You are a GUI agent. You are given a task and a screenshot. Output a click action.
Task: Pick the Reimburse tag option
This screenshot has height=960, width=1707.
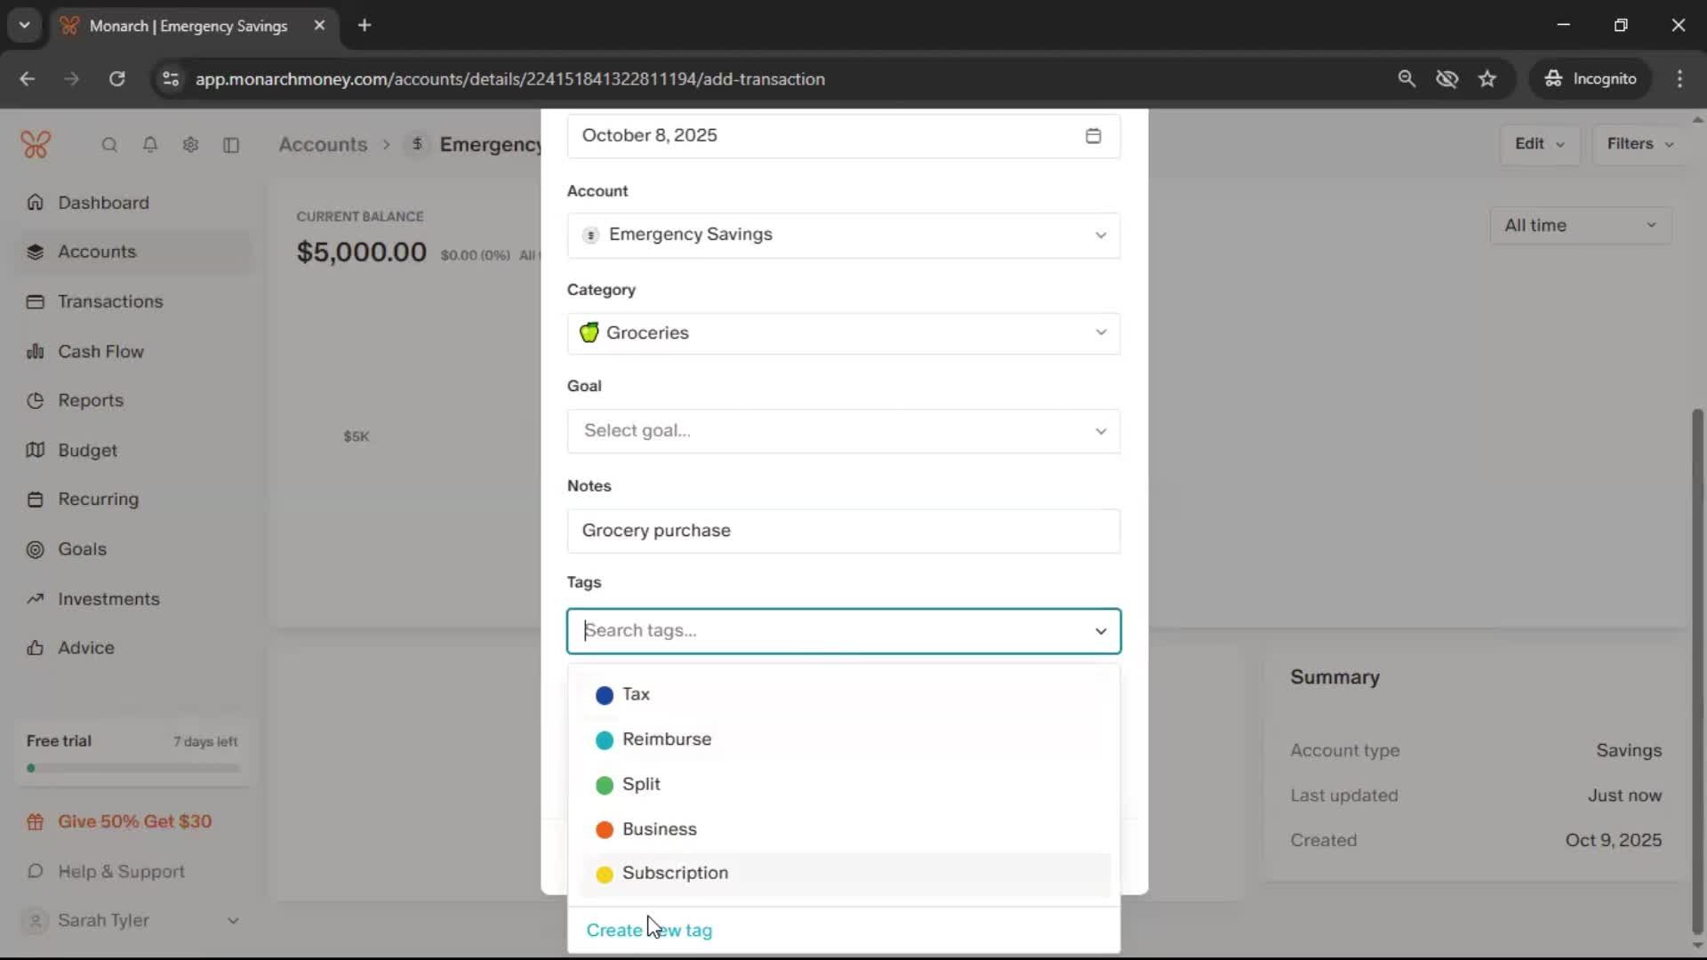click(666, 740)
